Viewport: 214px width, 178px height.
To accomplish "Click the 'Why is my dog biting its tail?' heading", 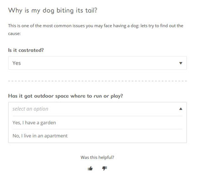I will [x=53, y=10].
